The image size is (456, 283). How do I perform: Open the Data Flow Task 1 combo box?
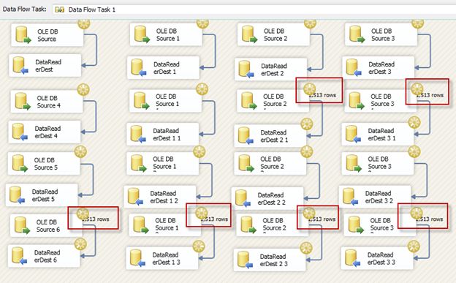pos(254,10)
